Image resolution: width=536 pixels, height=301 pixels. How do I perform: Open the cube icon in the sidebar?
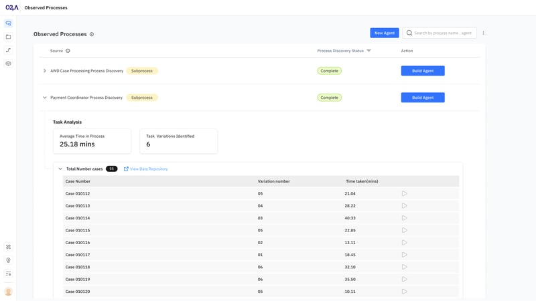9,64
